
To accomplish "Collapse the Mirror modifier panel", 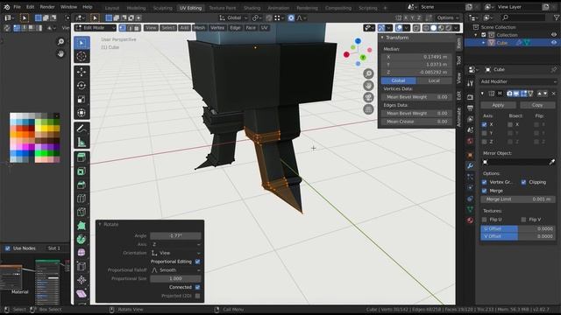I will click(483, 94).
